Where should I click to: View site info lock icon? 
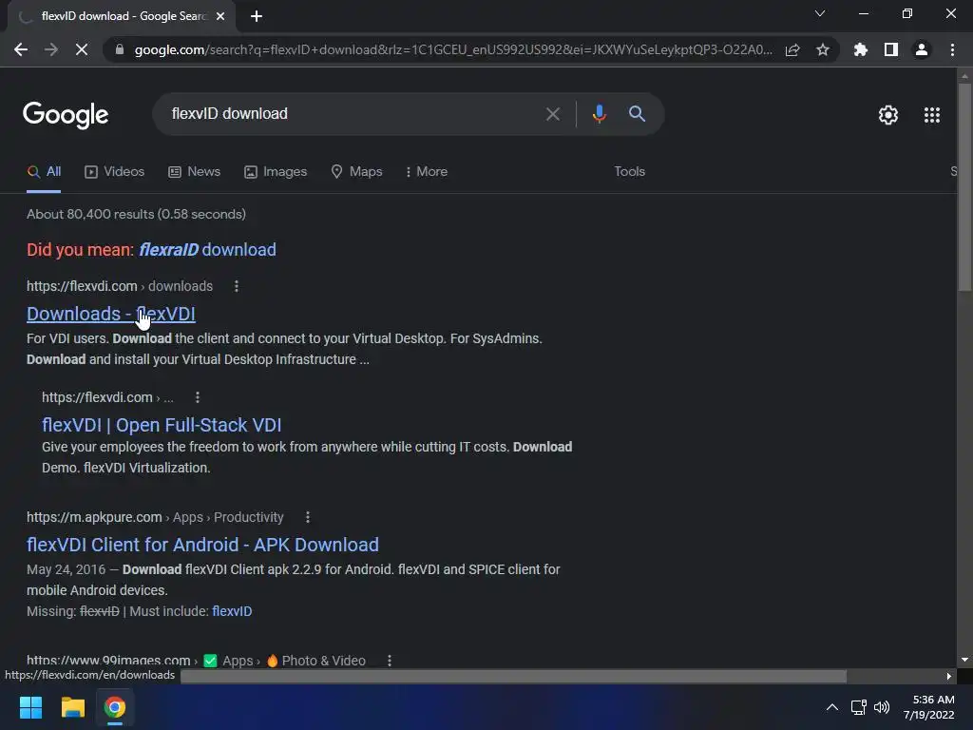point(120,49)
